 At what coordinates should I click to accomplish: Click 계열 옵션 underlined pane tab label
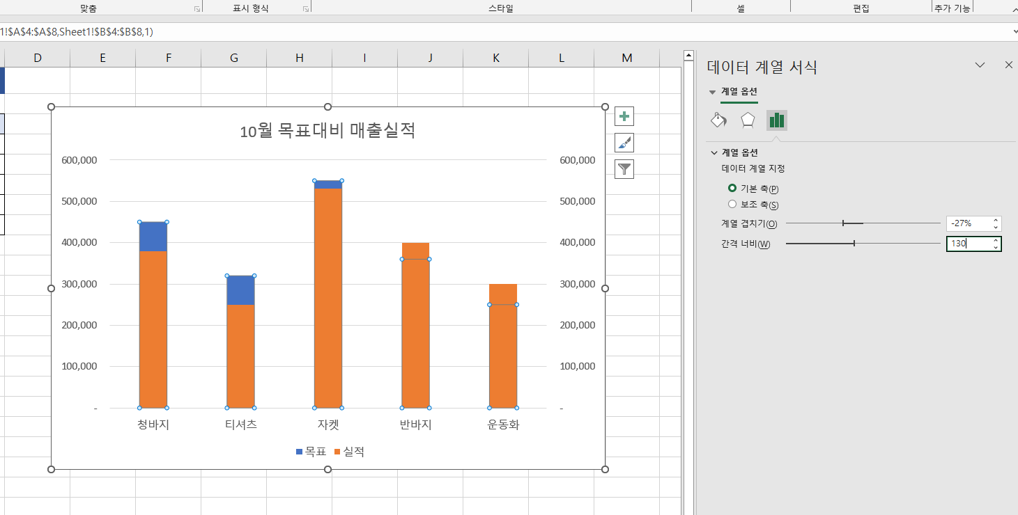(739, 91)
